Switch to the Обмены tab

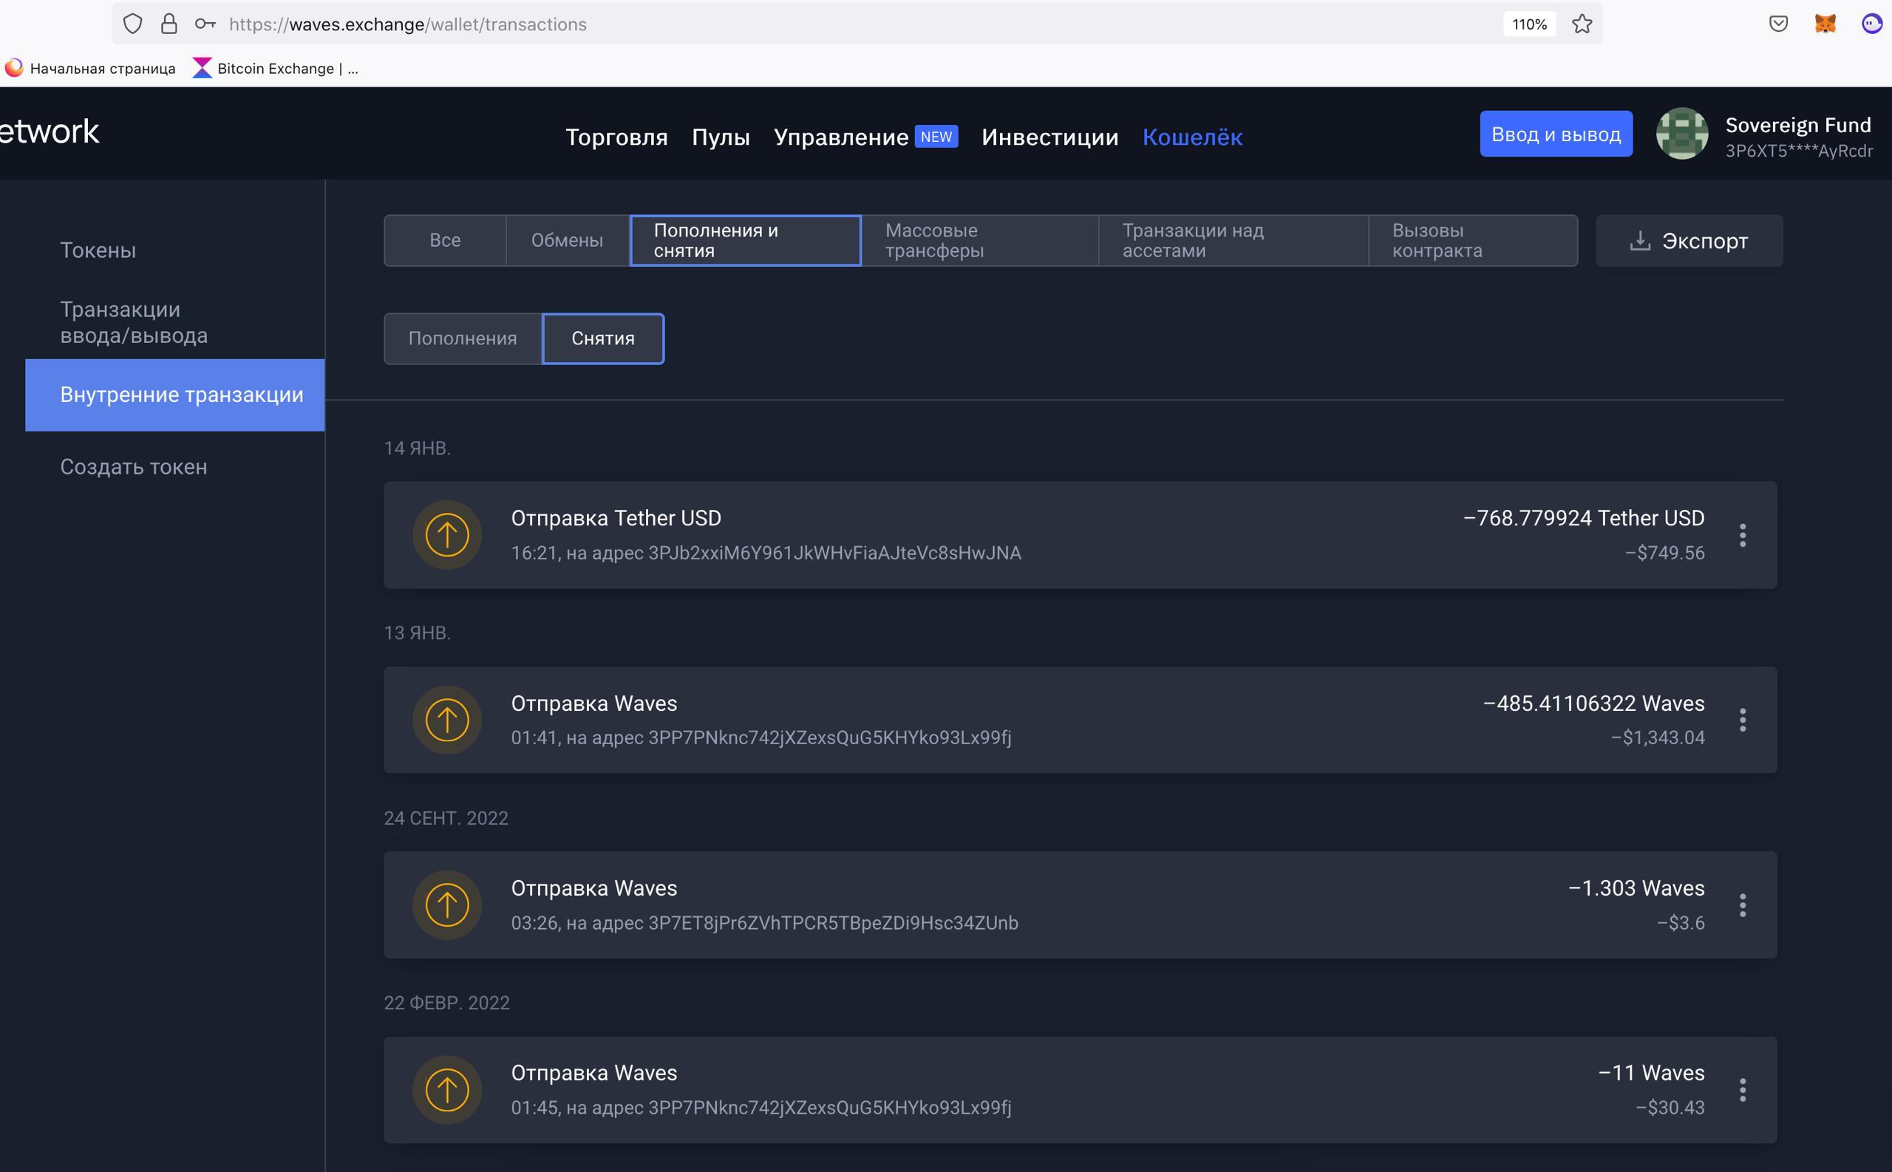coord(567,240)
